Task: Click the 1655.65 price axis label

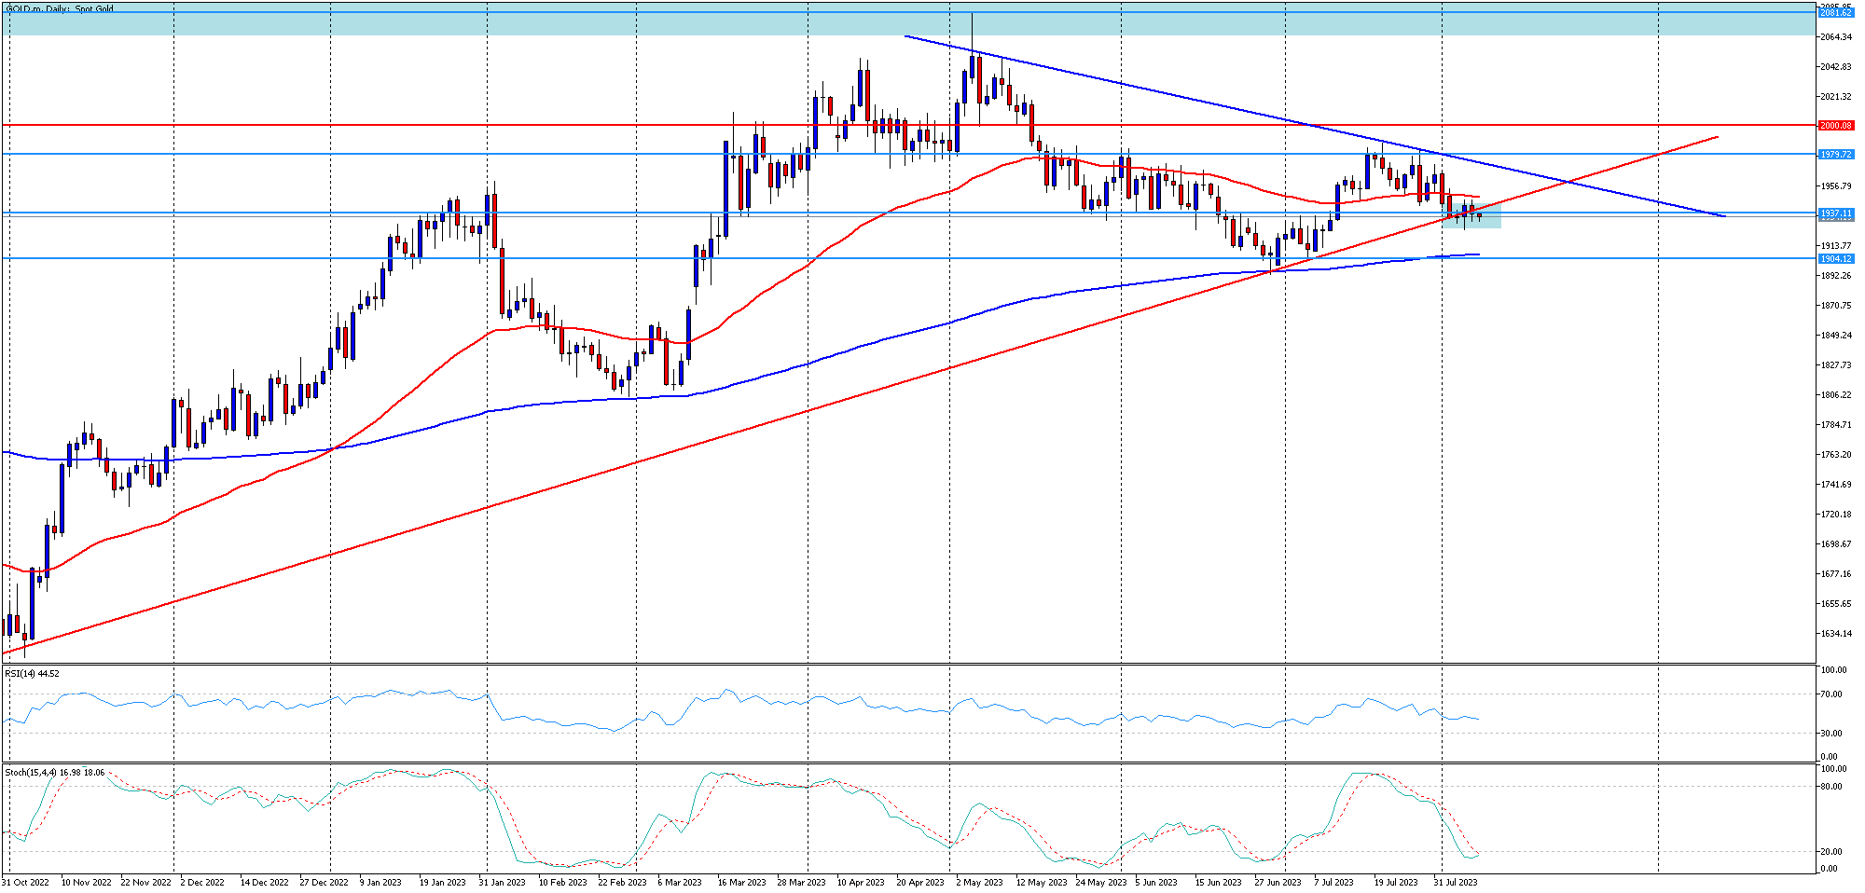Action: [1836, 604]
